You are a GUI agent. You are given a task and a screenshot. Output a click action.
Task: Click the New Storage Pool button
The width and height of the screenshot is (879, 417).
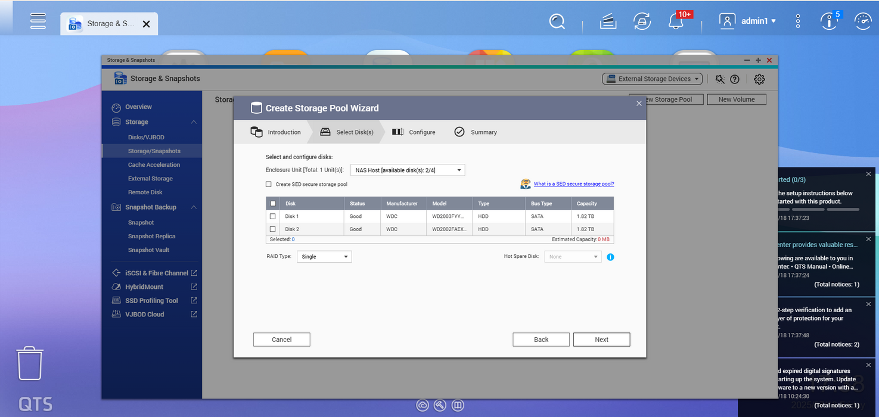click(x=666, y=99)
